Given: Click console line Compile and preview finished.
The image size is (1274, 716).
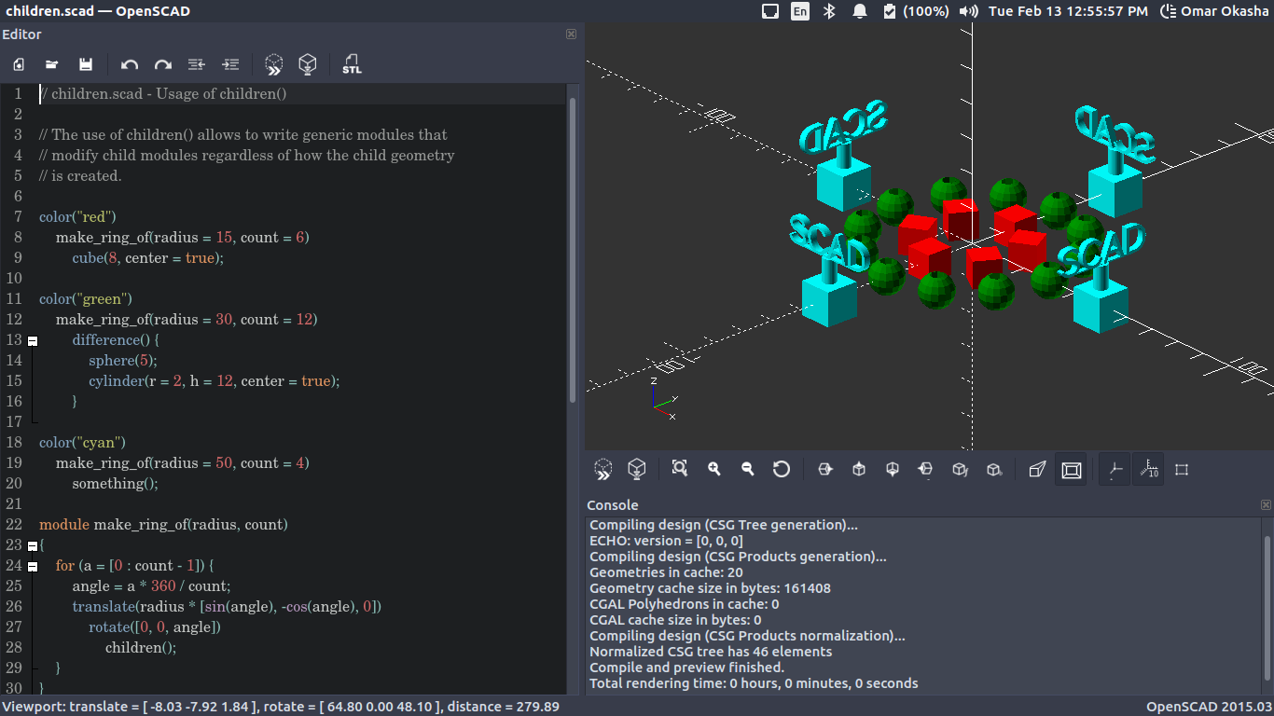Looking at the screenshot, I should point(687,668).
